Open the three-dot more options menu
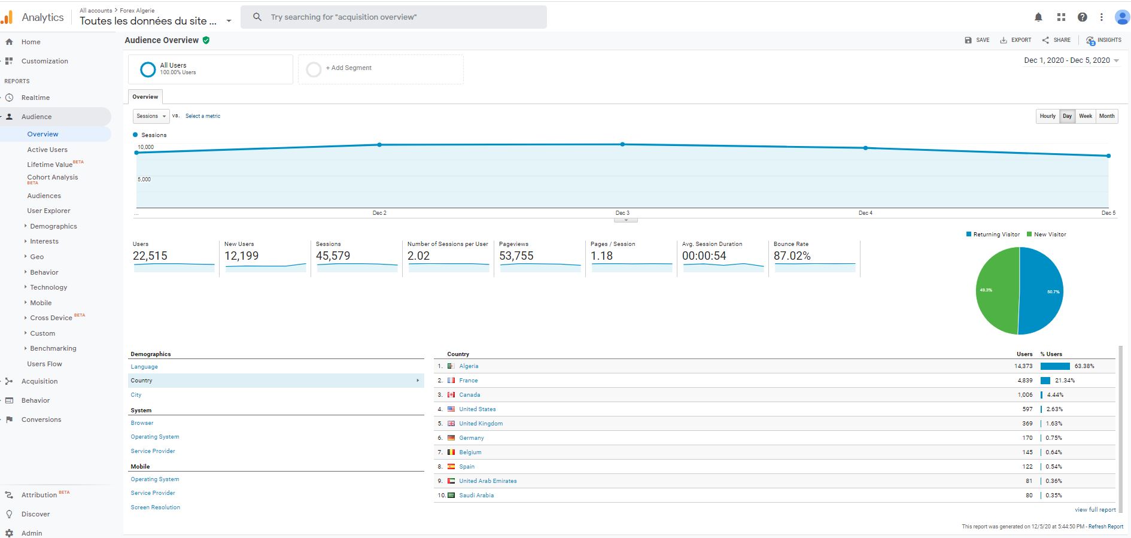 (x=1101, y=17)
